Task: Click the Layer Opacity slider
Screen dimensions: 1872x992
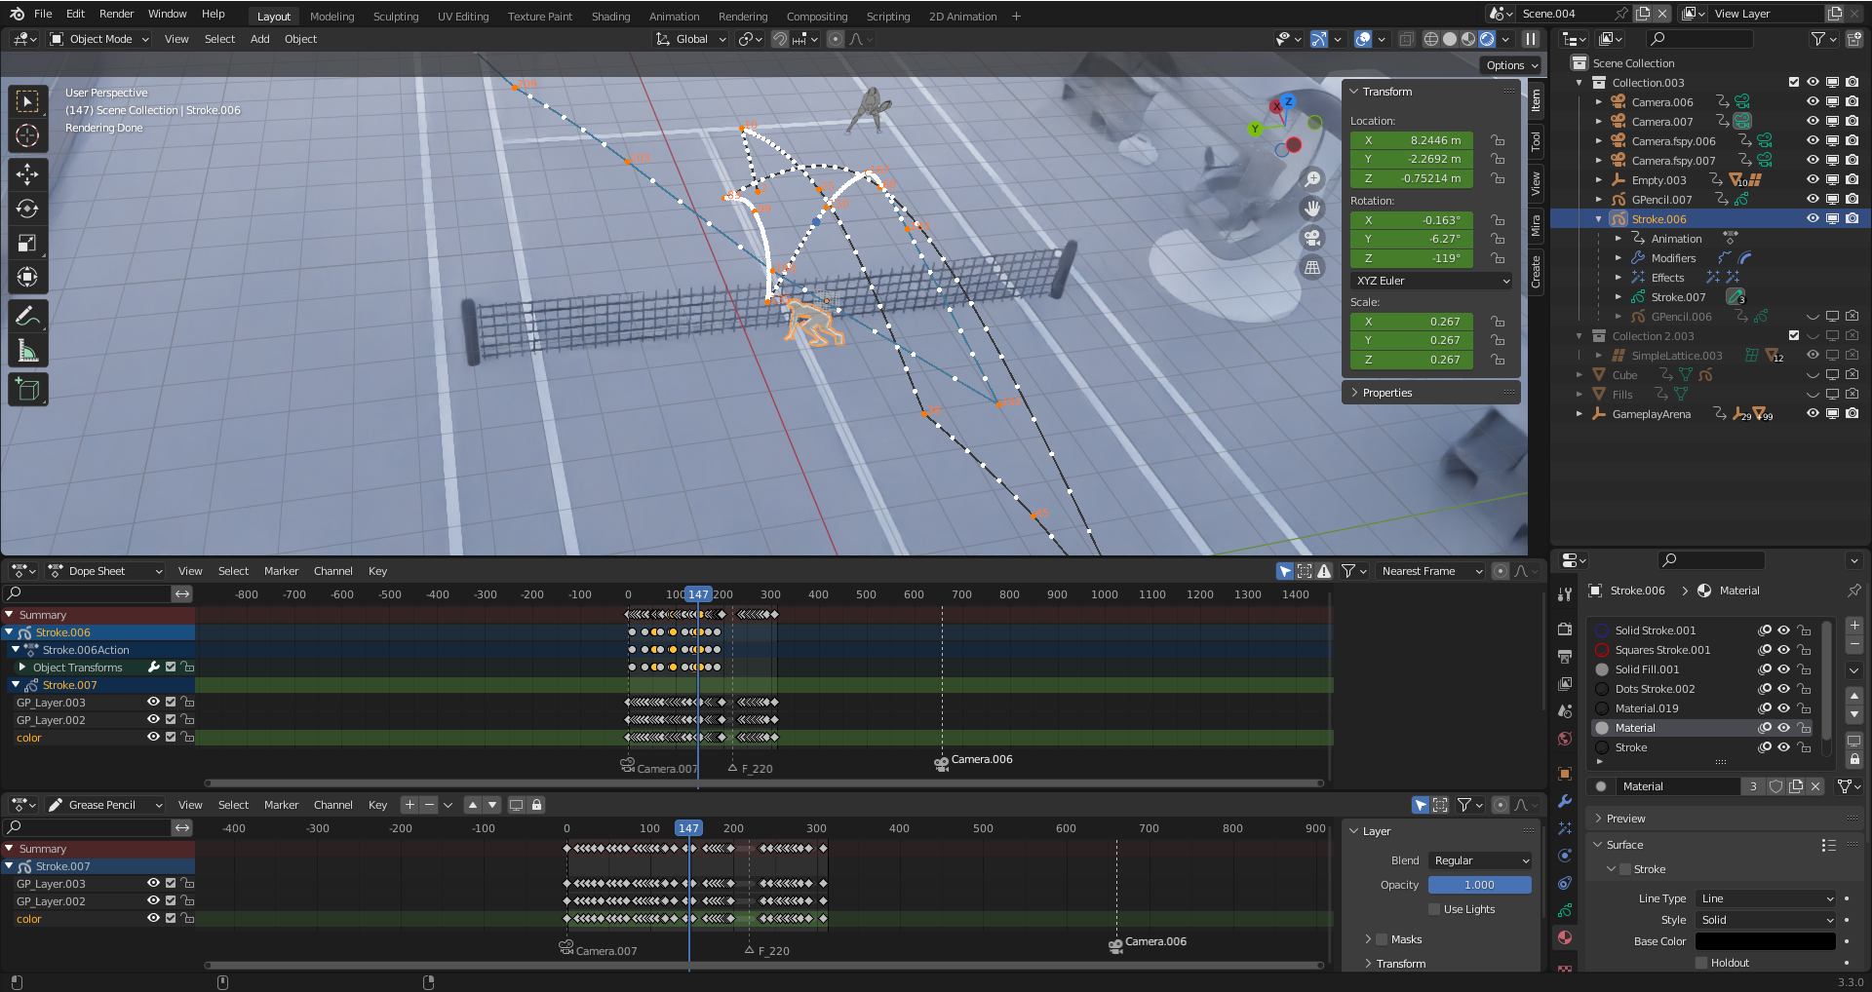Action: pyautogui.click(x=1479, y=885)
